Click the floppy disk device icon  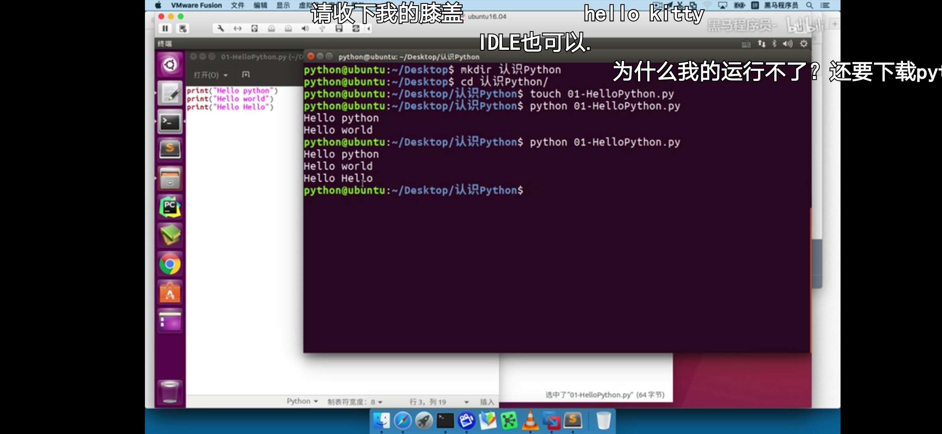coord(339,29)
